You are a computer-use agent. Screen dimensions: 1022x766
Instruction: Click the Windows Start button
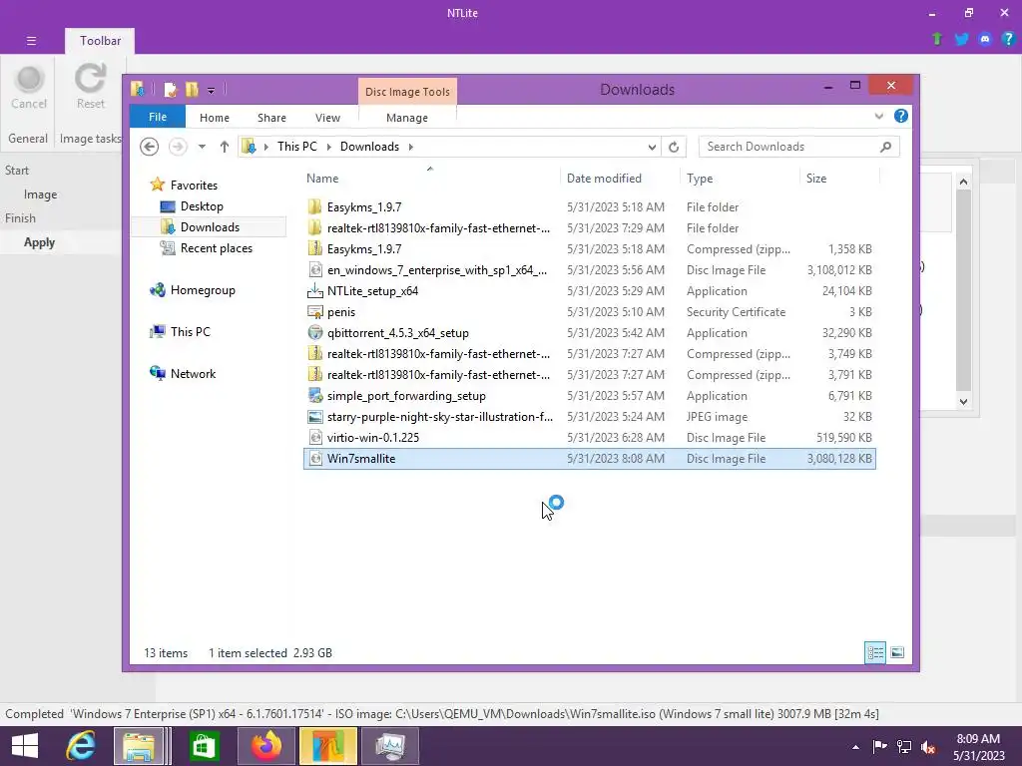coord(25,746)
